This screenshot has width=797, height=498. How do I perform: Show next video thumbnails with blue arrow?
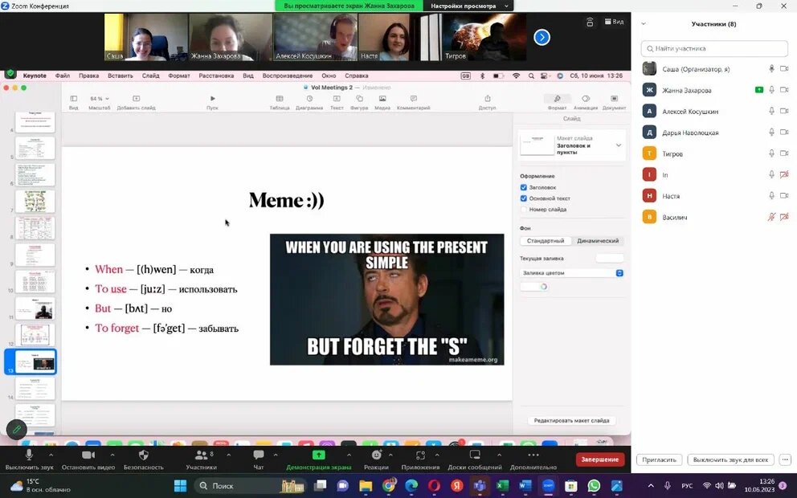[x=542, y=37]
